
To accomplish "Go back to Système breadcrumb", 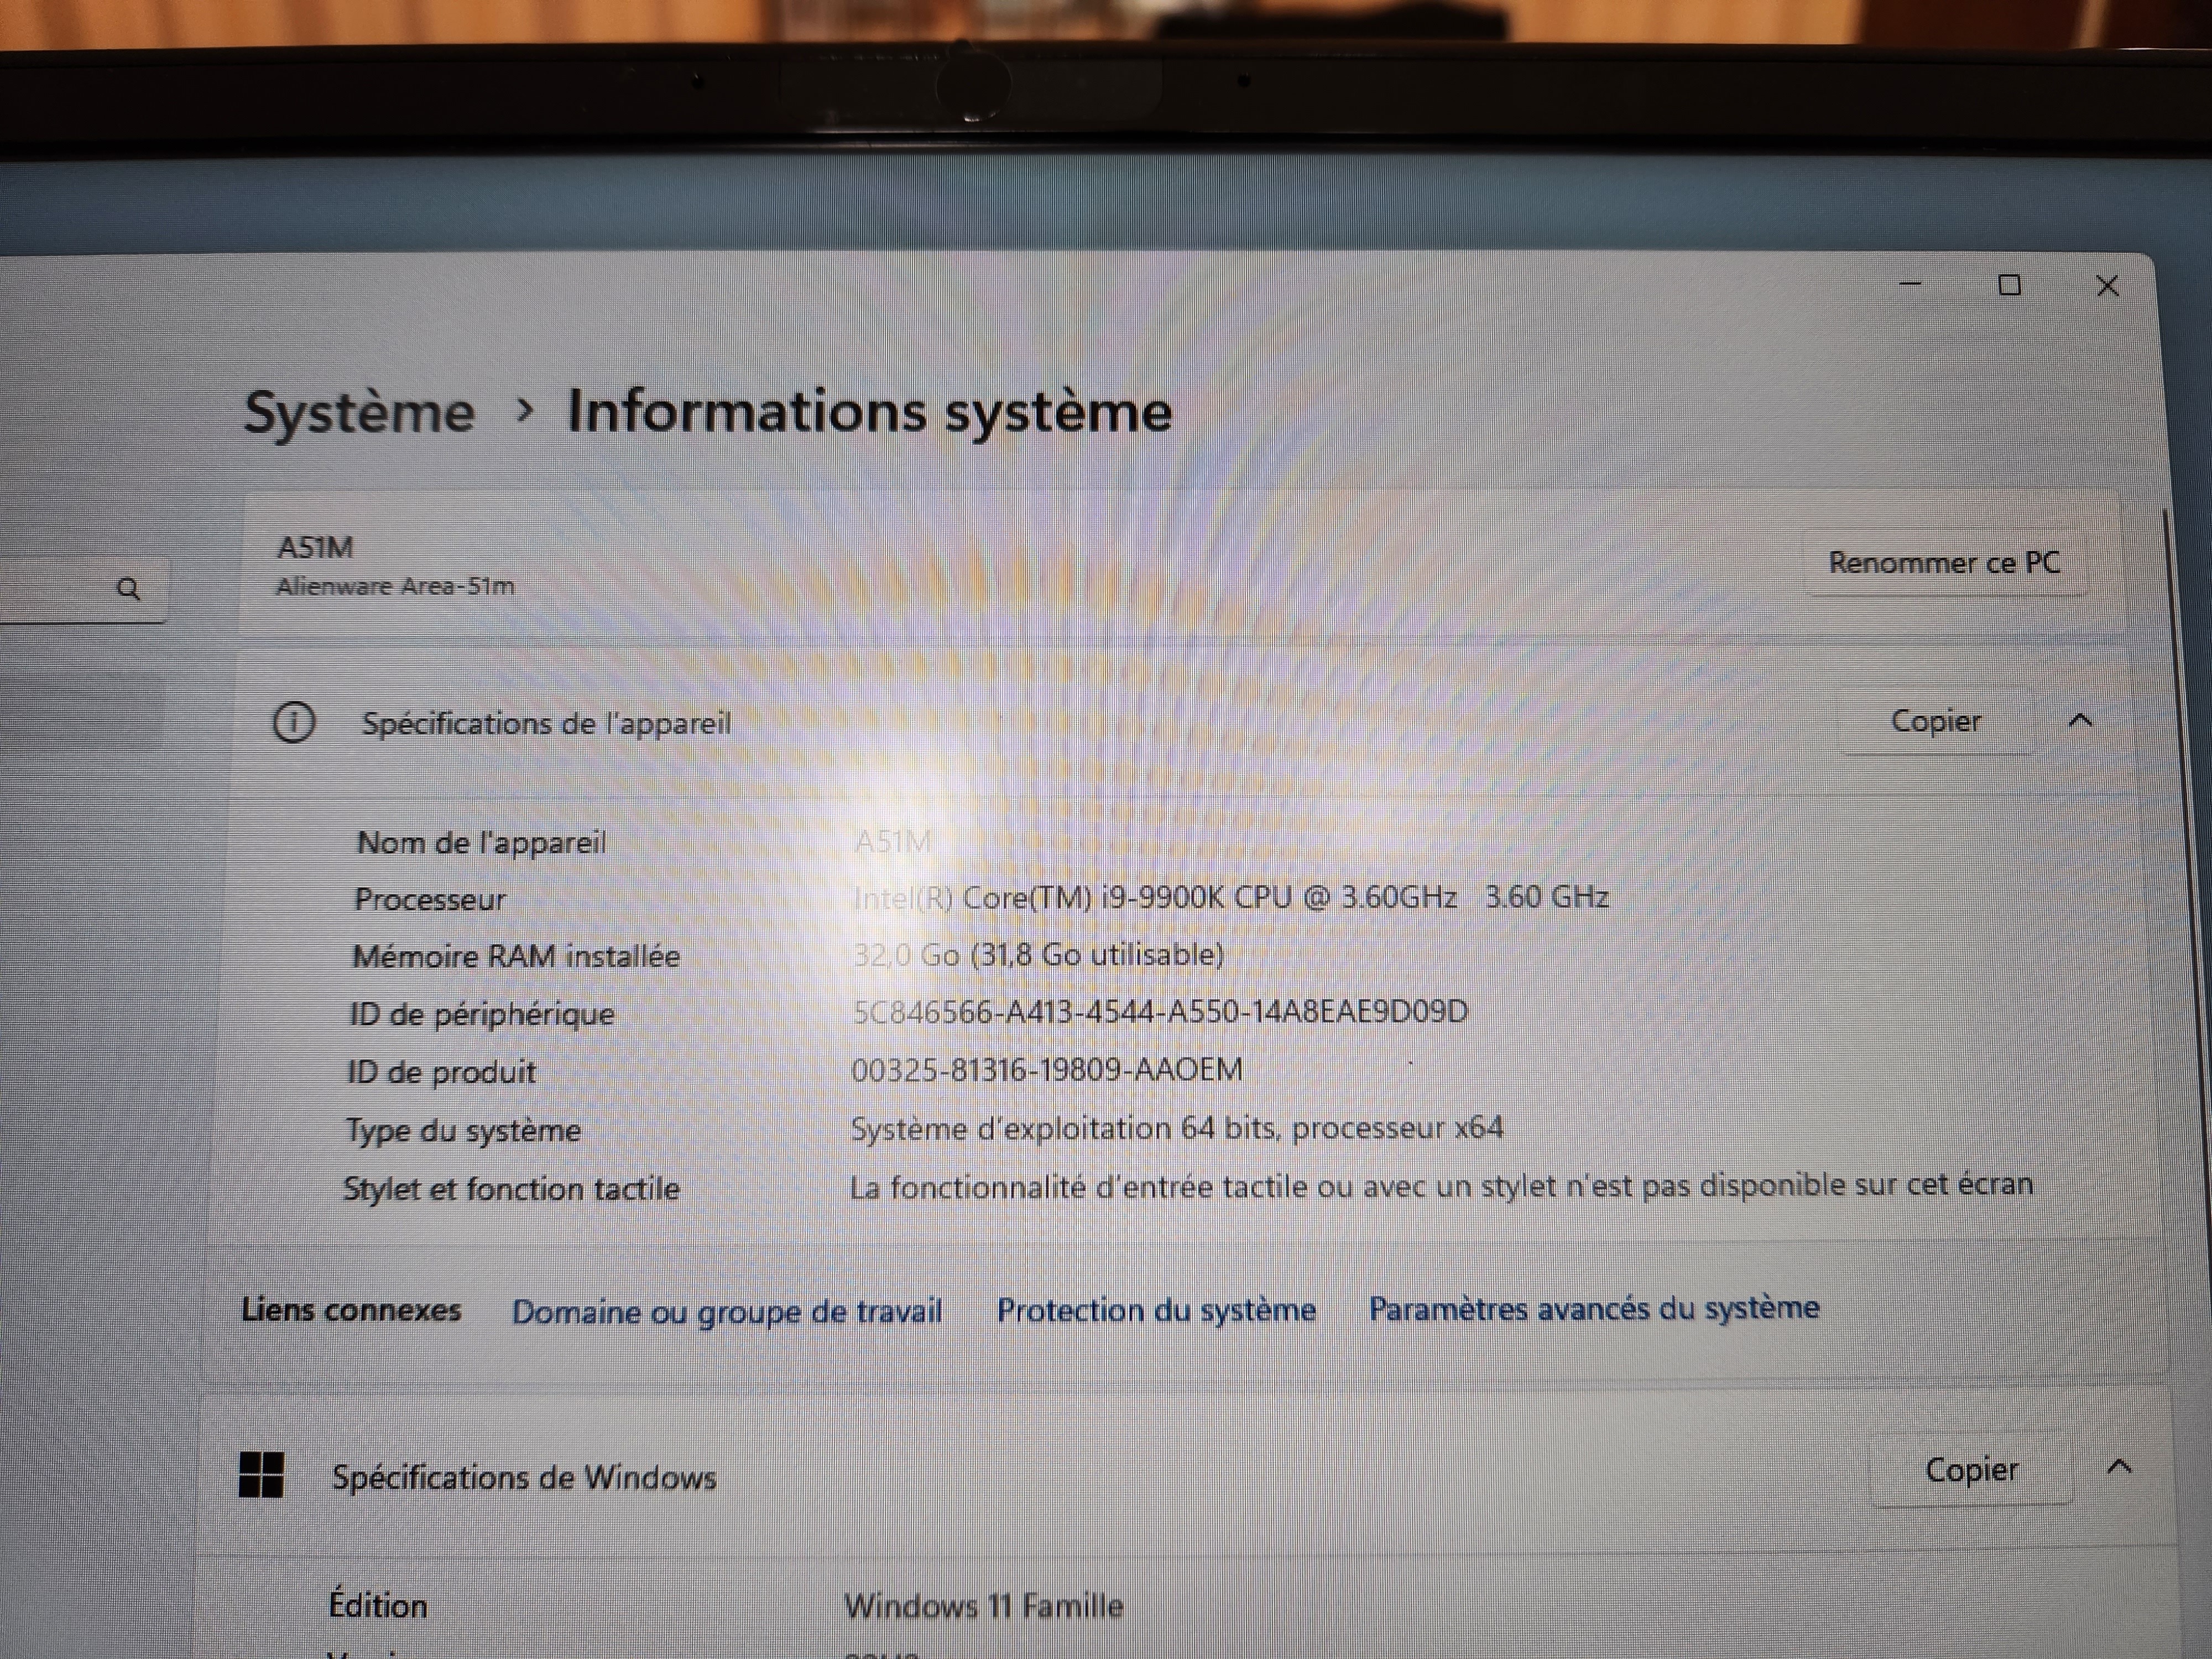I will [359, 412].
